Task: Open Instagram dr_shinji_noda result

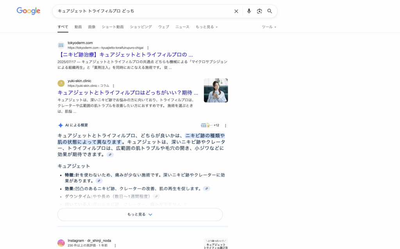Action: coord(89,240)
